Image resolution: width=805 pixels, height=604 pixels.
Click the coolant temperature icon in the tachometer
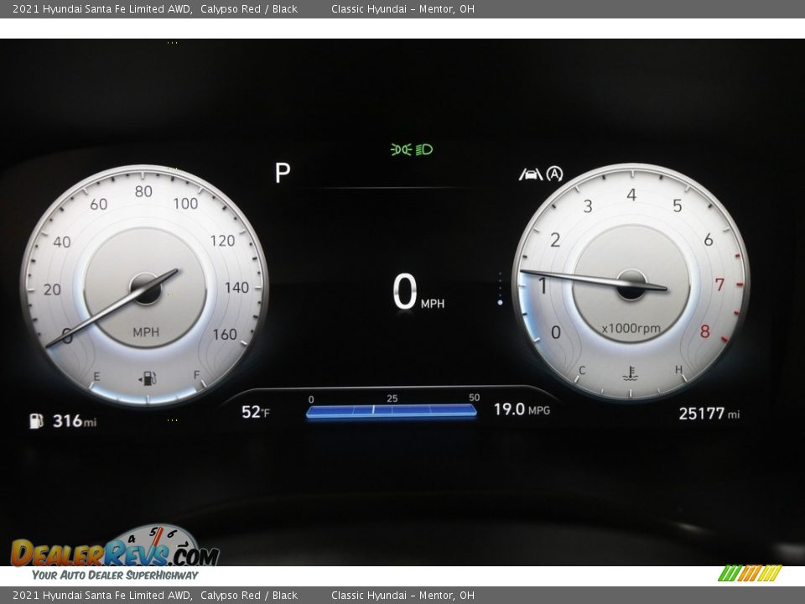[630, 373]
